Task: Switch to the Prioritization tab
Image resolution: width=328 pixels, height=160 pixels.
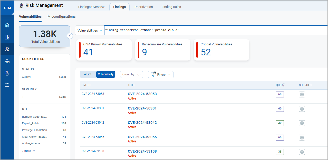Action: tap(143, 7)
